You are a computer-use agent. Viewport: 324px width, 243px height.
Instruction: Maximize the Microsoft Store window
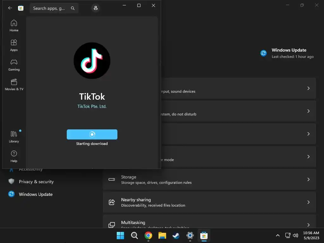(x=139, y=5)
